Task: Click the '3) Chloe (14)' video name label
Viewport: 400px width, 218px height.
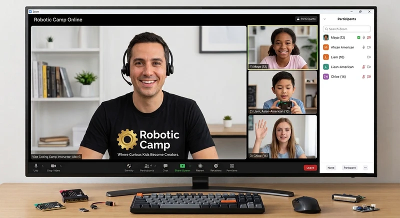Action: [258, 156]
